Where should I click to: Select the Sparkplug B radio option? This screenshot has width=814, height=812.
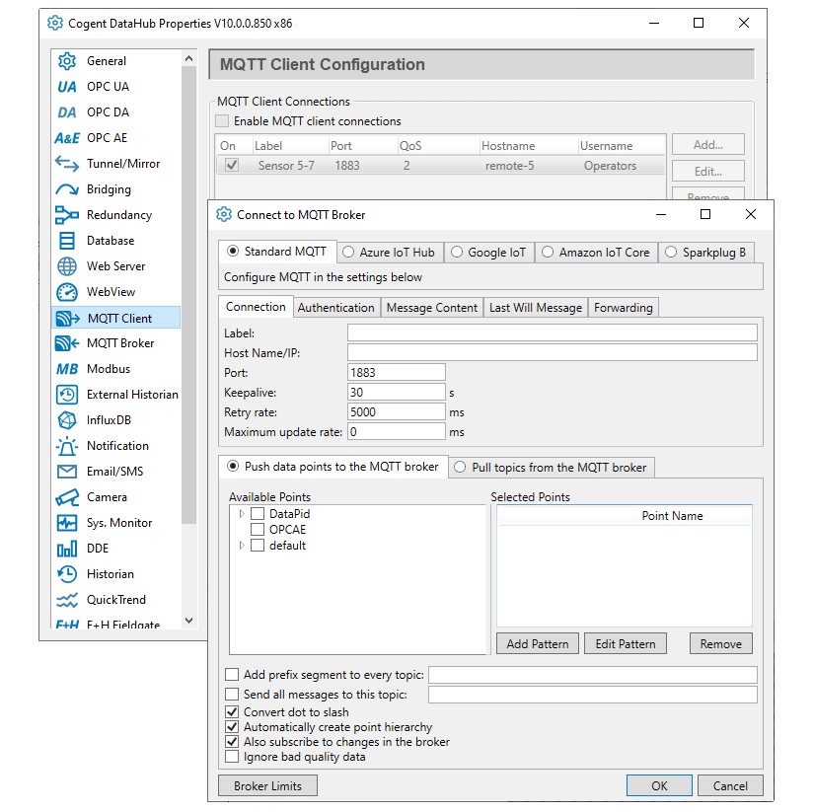[671, 253]
